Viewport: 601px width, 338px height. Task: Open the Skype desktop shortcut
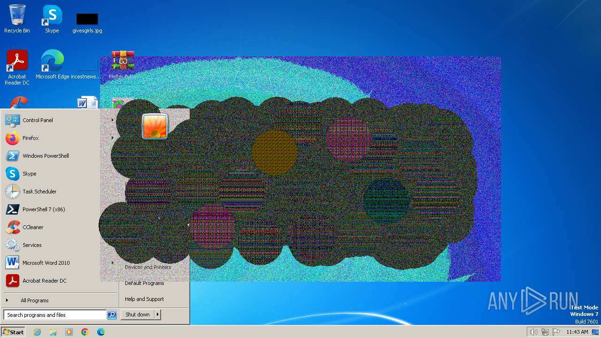point(52,19)
